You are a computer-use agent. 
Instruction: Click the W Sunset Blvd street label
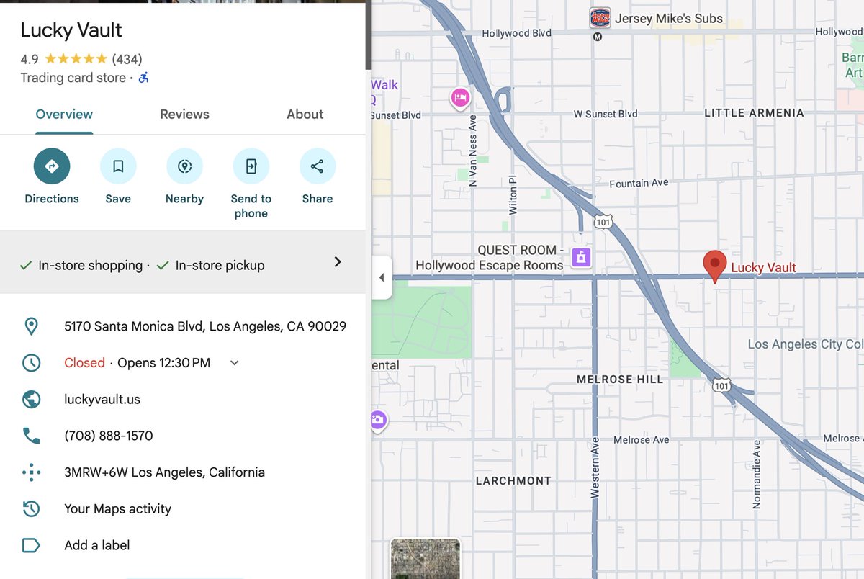[x=606, y=114]
